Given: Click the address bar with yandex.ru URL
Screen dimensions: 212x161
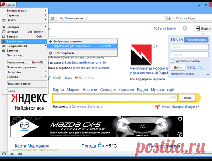Looking at the screenshot, I should pos(111,18).
